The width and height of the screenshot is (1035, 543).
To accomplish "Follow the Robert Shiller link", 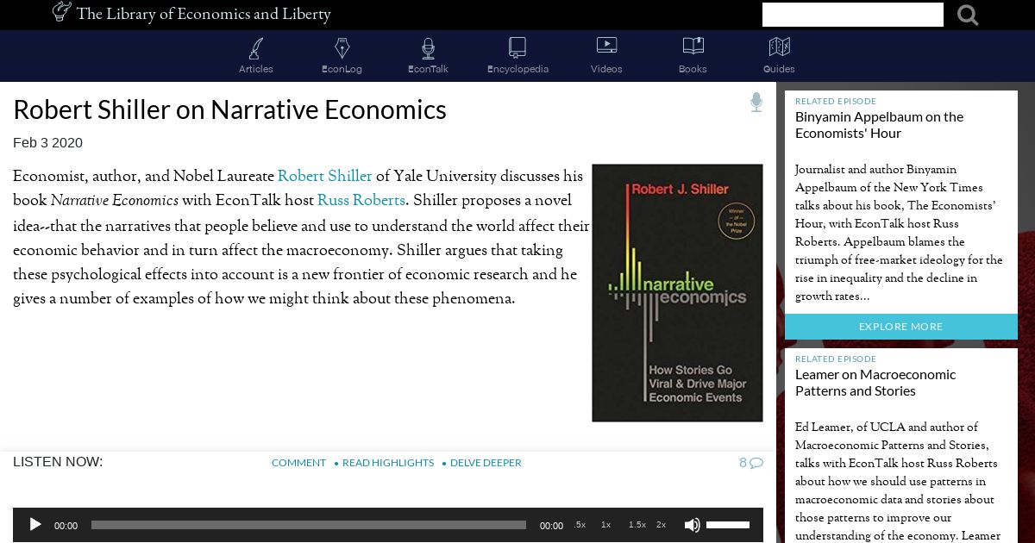I will click(325, 176).
